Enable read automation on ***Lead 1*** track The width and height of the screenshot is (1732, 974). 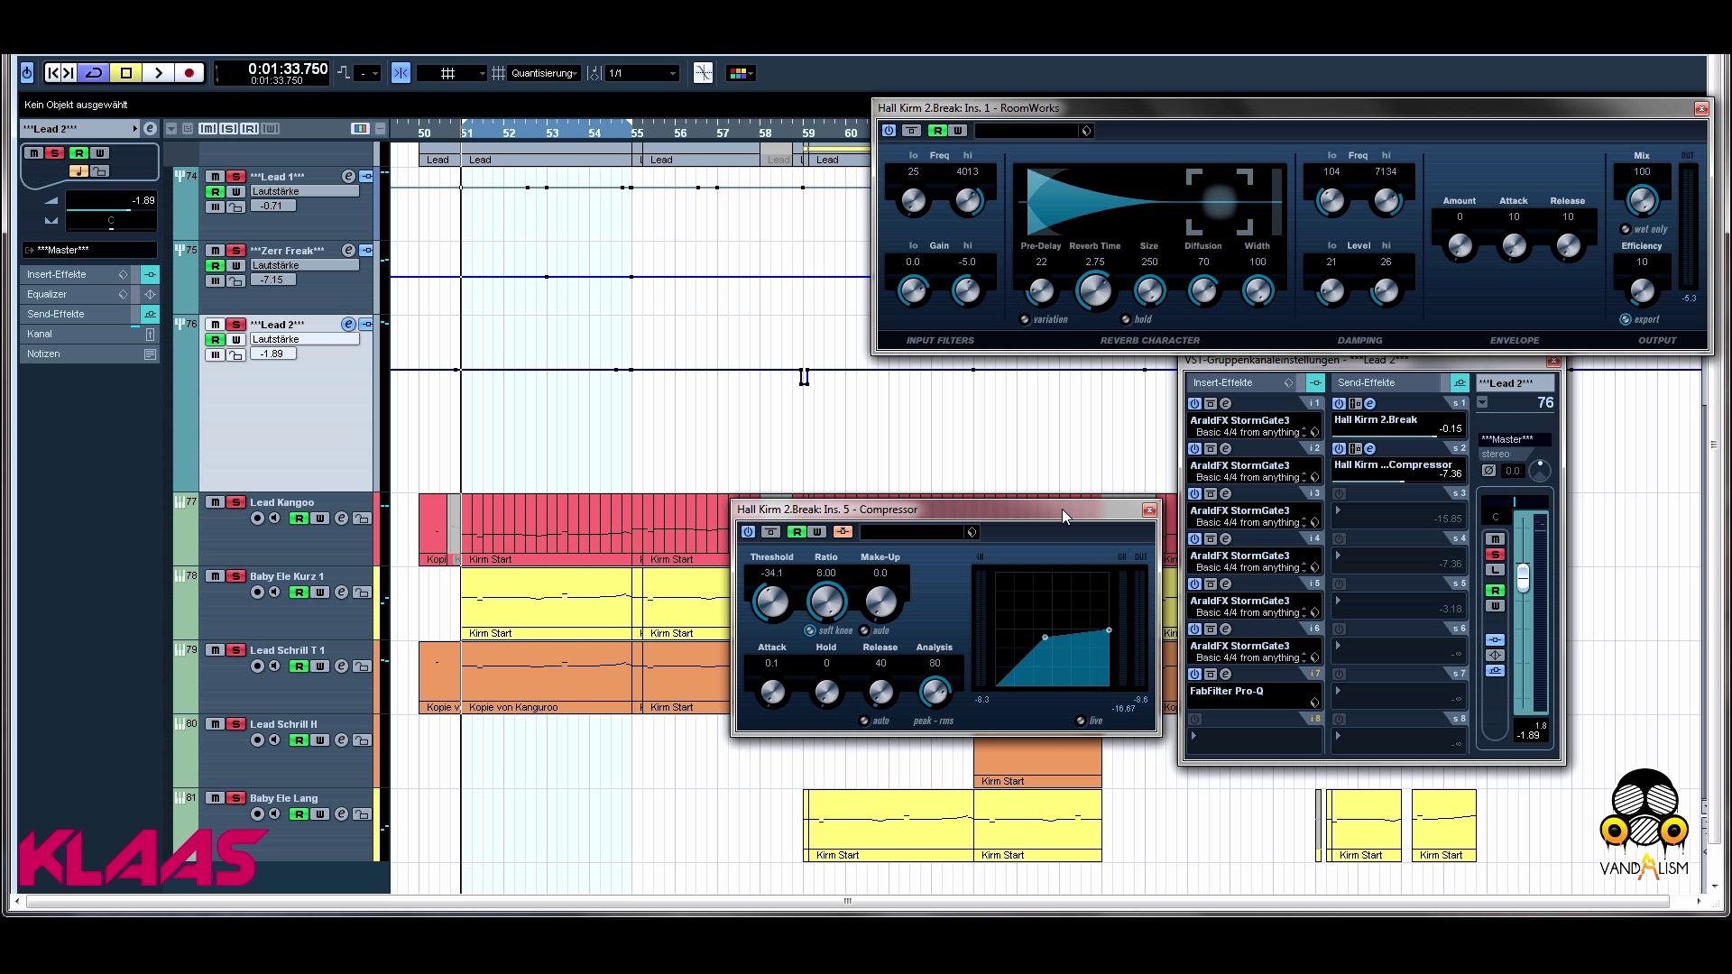(215, 191)
